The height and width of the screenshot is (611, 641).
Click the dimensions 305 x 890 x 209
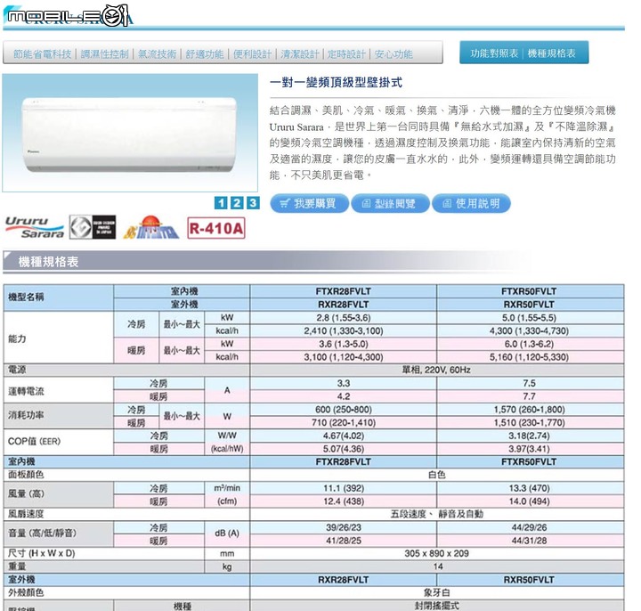tap(436, 554)
